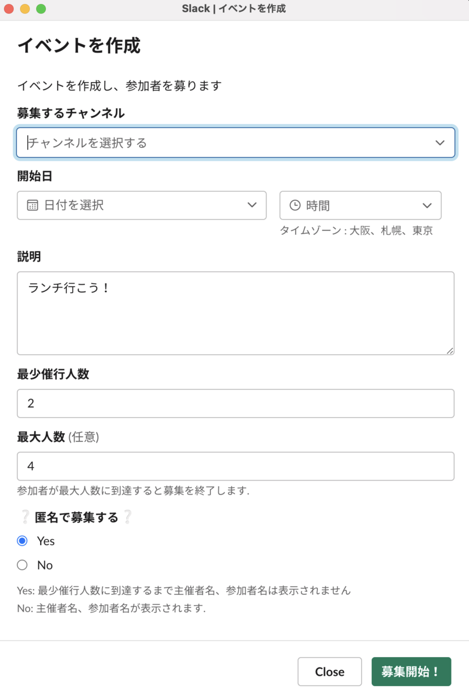Screen dimensions: 469x699
Task: Expand the 時間 time dropdown
Action: (427, 205)
